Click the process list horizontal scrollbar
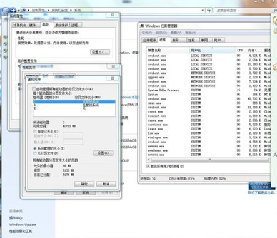Screen dimensions: 277x238 point(210,160)
